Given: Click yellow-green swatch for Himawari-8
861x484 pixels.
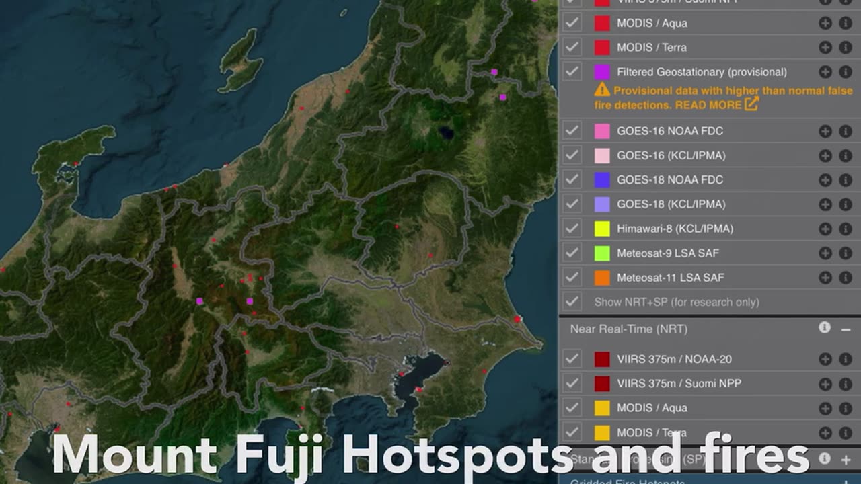Looking at the screenshot, I should point(602,229).
